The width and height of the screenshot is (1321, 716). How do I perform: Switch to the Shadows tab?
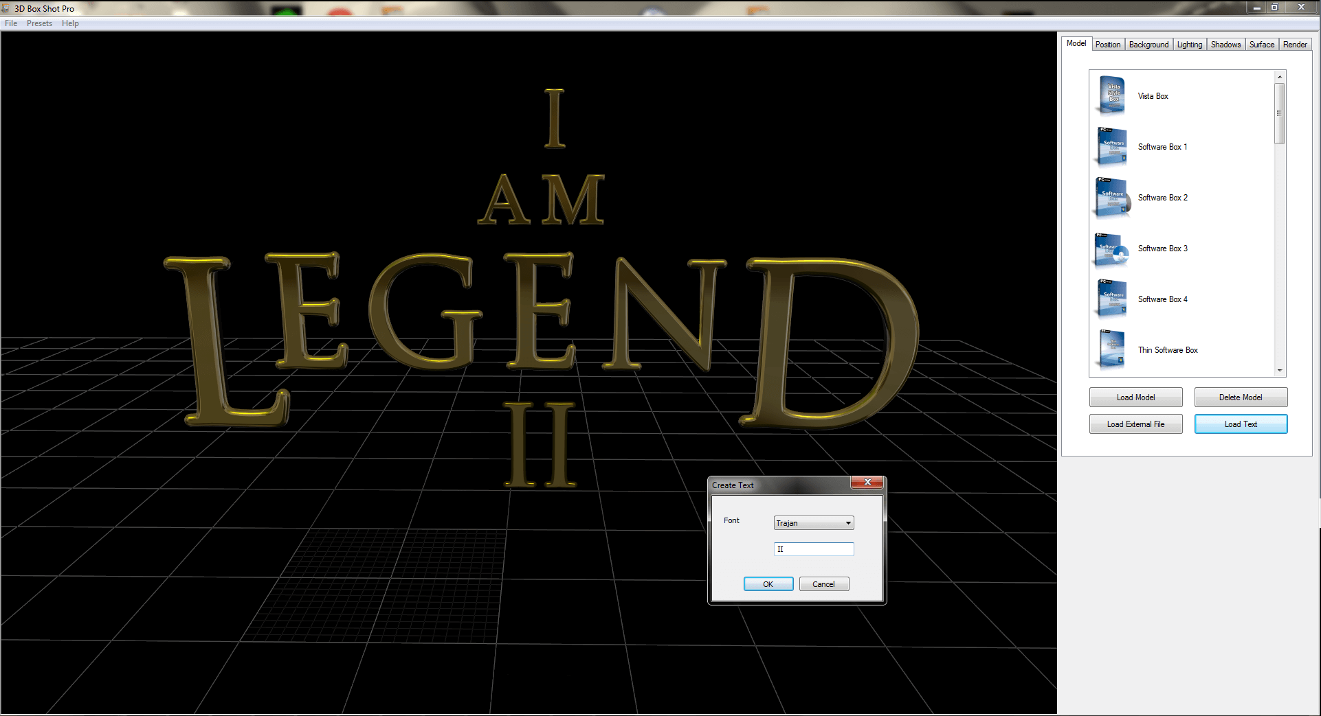[1225, 45]
